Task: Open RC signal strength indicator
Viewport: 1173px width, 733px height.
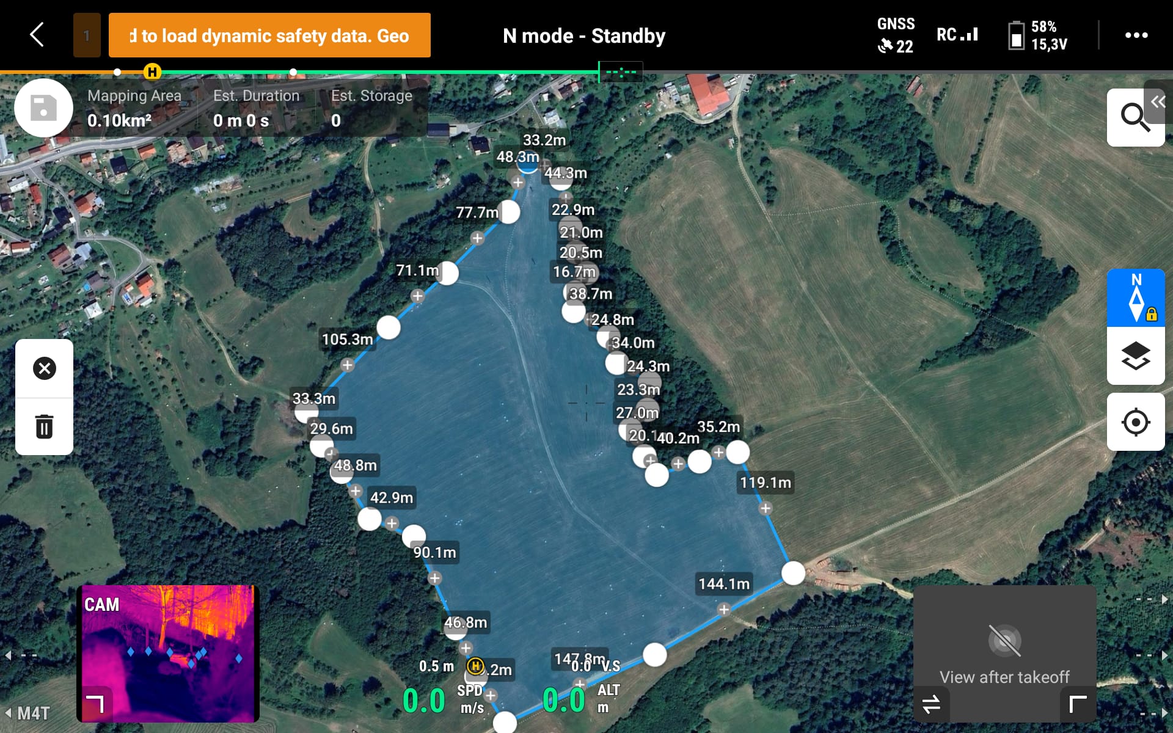Action: click(x=957, y=35)
